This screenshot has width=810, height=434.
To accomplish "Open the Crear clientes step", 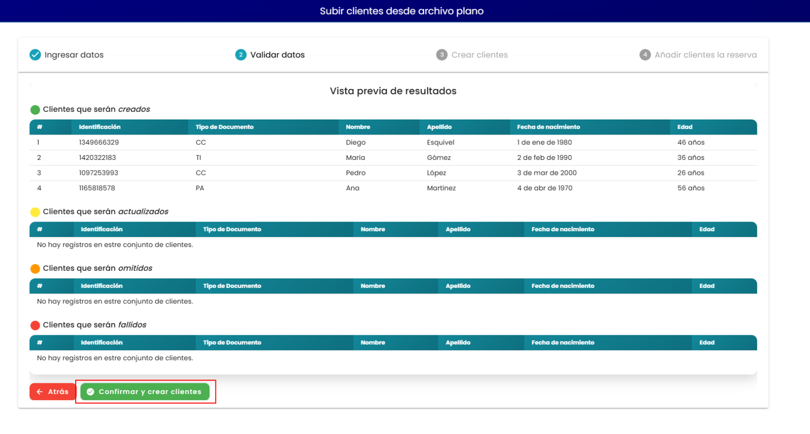I will 472,55.
